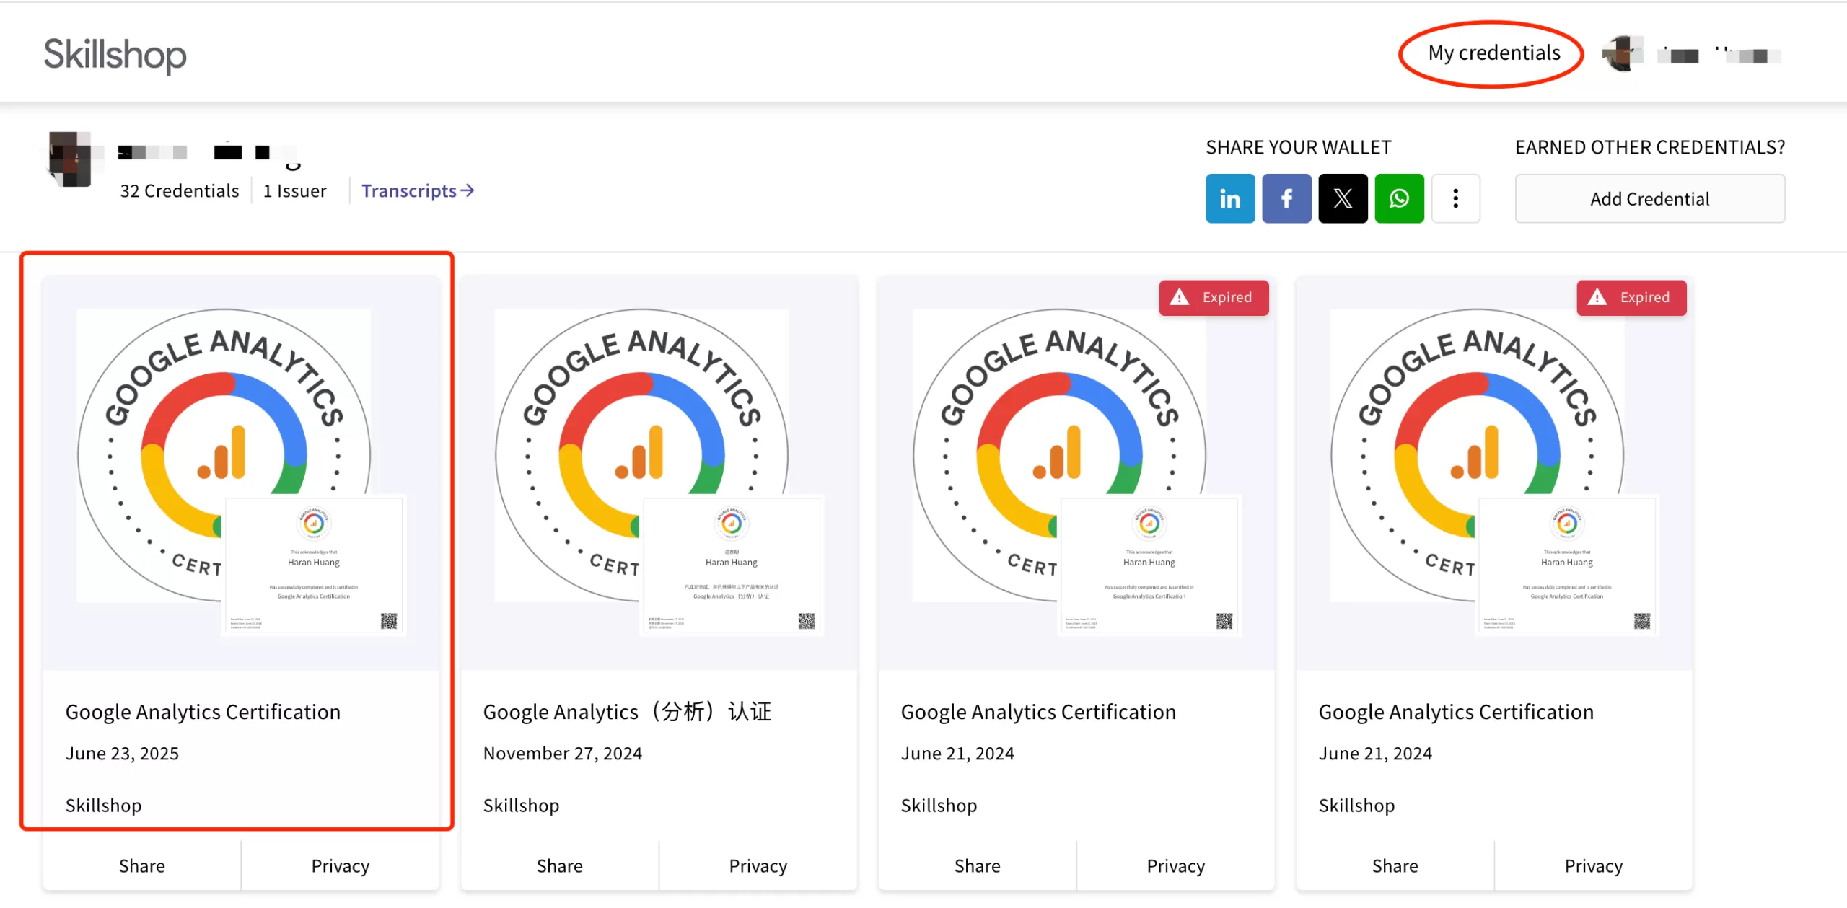
Task: Share wallet via WhatsApp
Action: 1399,198
